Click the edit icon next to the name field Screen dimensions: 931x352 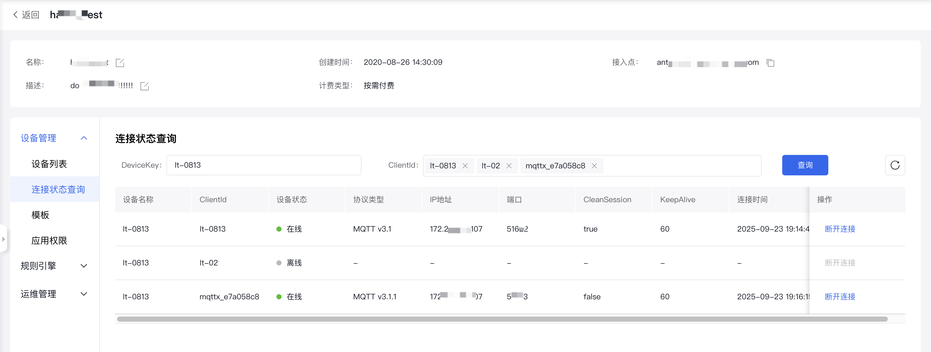(x=120, y=63)
